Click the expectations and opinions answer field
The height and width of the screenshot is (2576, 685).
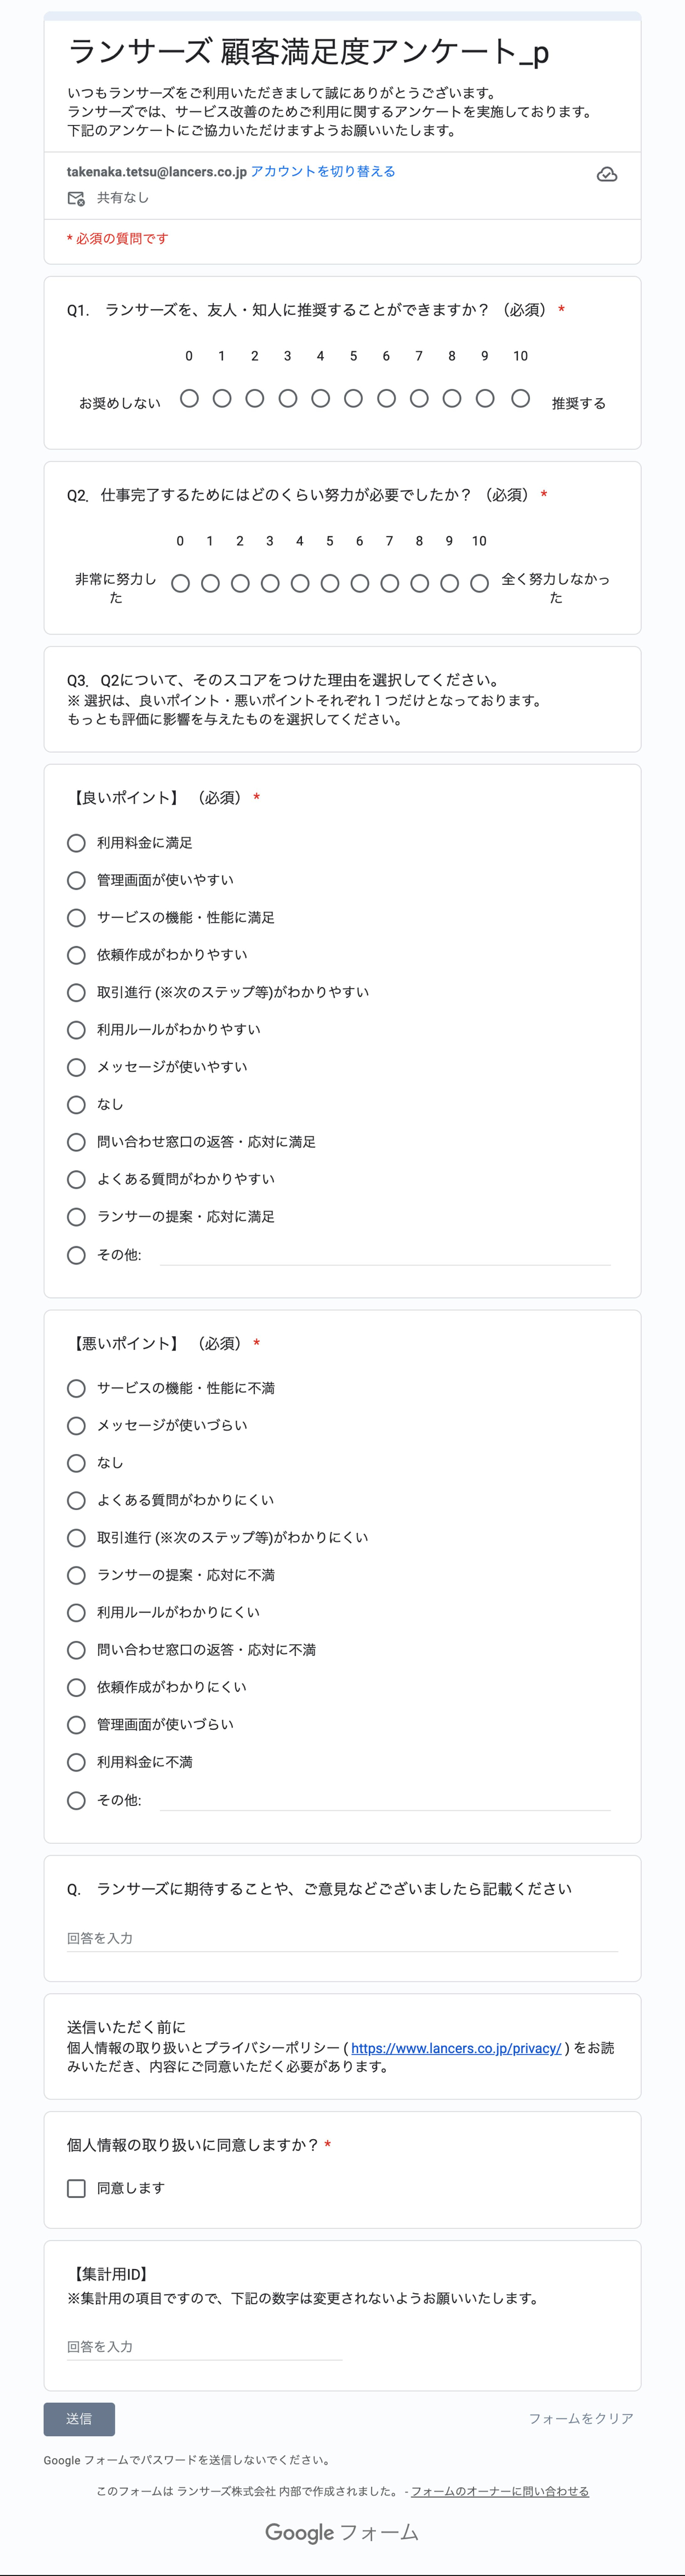point(342,1939)
